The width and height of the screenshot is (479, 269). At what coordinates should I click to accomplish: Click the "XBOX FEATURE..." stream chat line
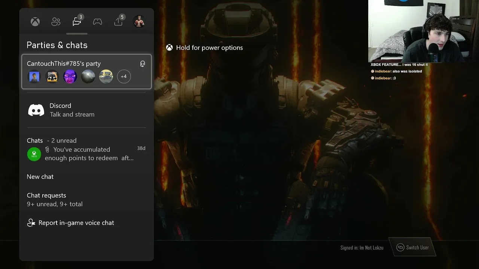[x=399, y=65]
